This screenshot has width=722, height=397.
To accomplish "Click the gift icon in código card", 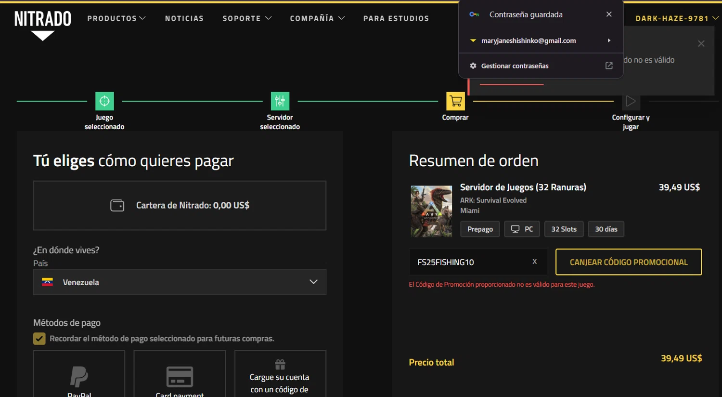I will point(280,364).
